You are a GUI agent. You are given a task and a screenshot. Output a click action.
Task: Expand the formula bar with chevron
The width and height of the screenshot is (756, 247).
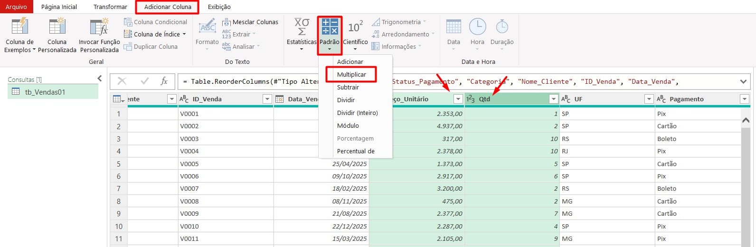tap(743, 82)
